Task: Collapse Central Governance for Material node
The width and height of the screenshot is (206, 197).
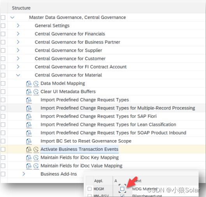Action: (18, 75)
